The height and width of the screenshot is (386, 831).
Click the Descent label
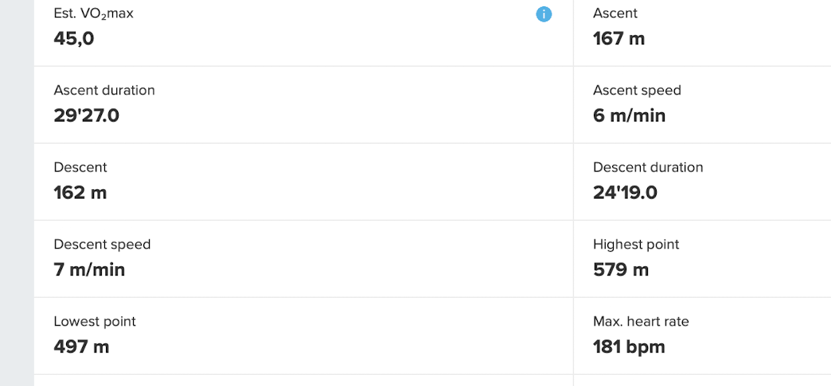point(80,168)
